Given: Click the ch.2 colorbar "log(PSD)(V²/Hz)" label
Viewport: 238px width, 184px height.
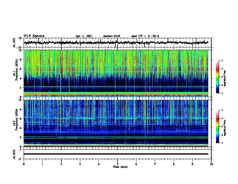Looking at the screenshot, I should coord(225,128).
